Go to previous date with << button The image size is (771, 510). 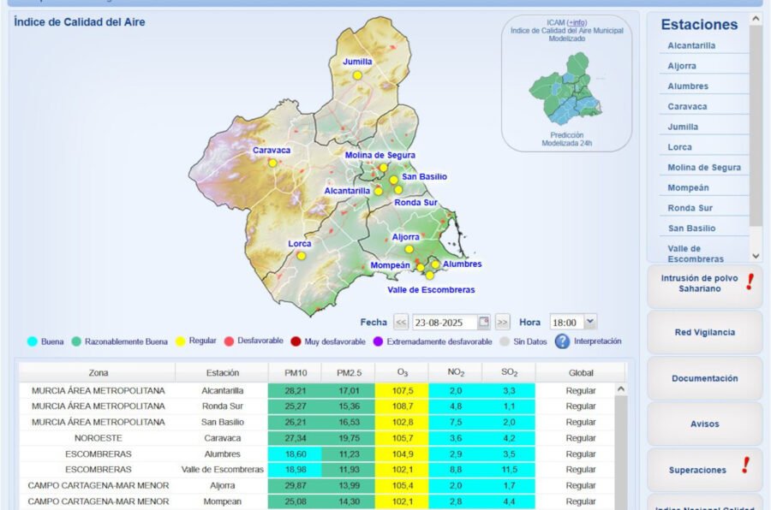coord(400,323)
